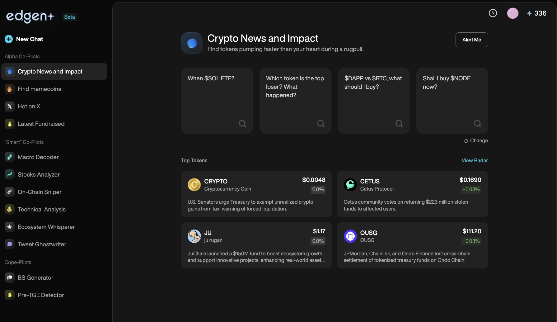Click the OUSG token logo
This screenshot has width=557, height=322.
[x=350, y=236]
